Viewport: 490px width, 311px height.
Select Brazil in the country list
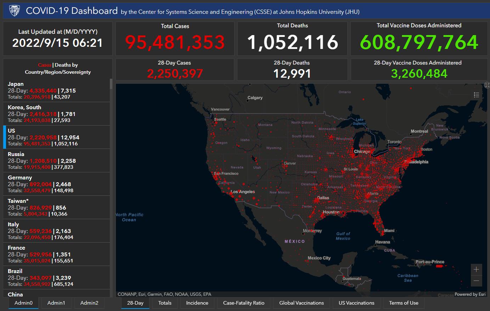pos(57,278)
